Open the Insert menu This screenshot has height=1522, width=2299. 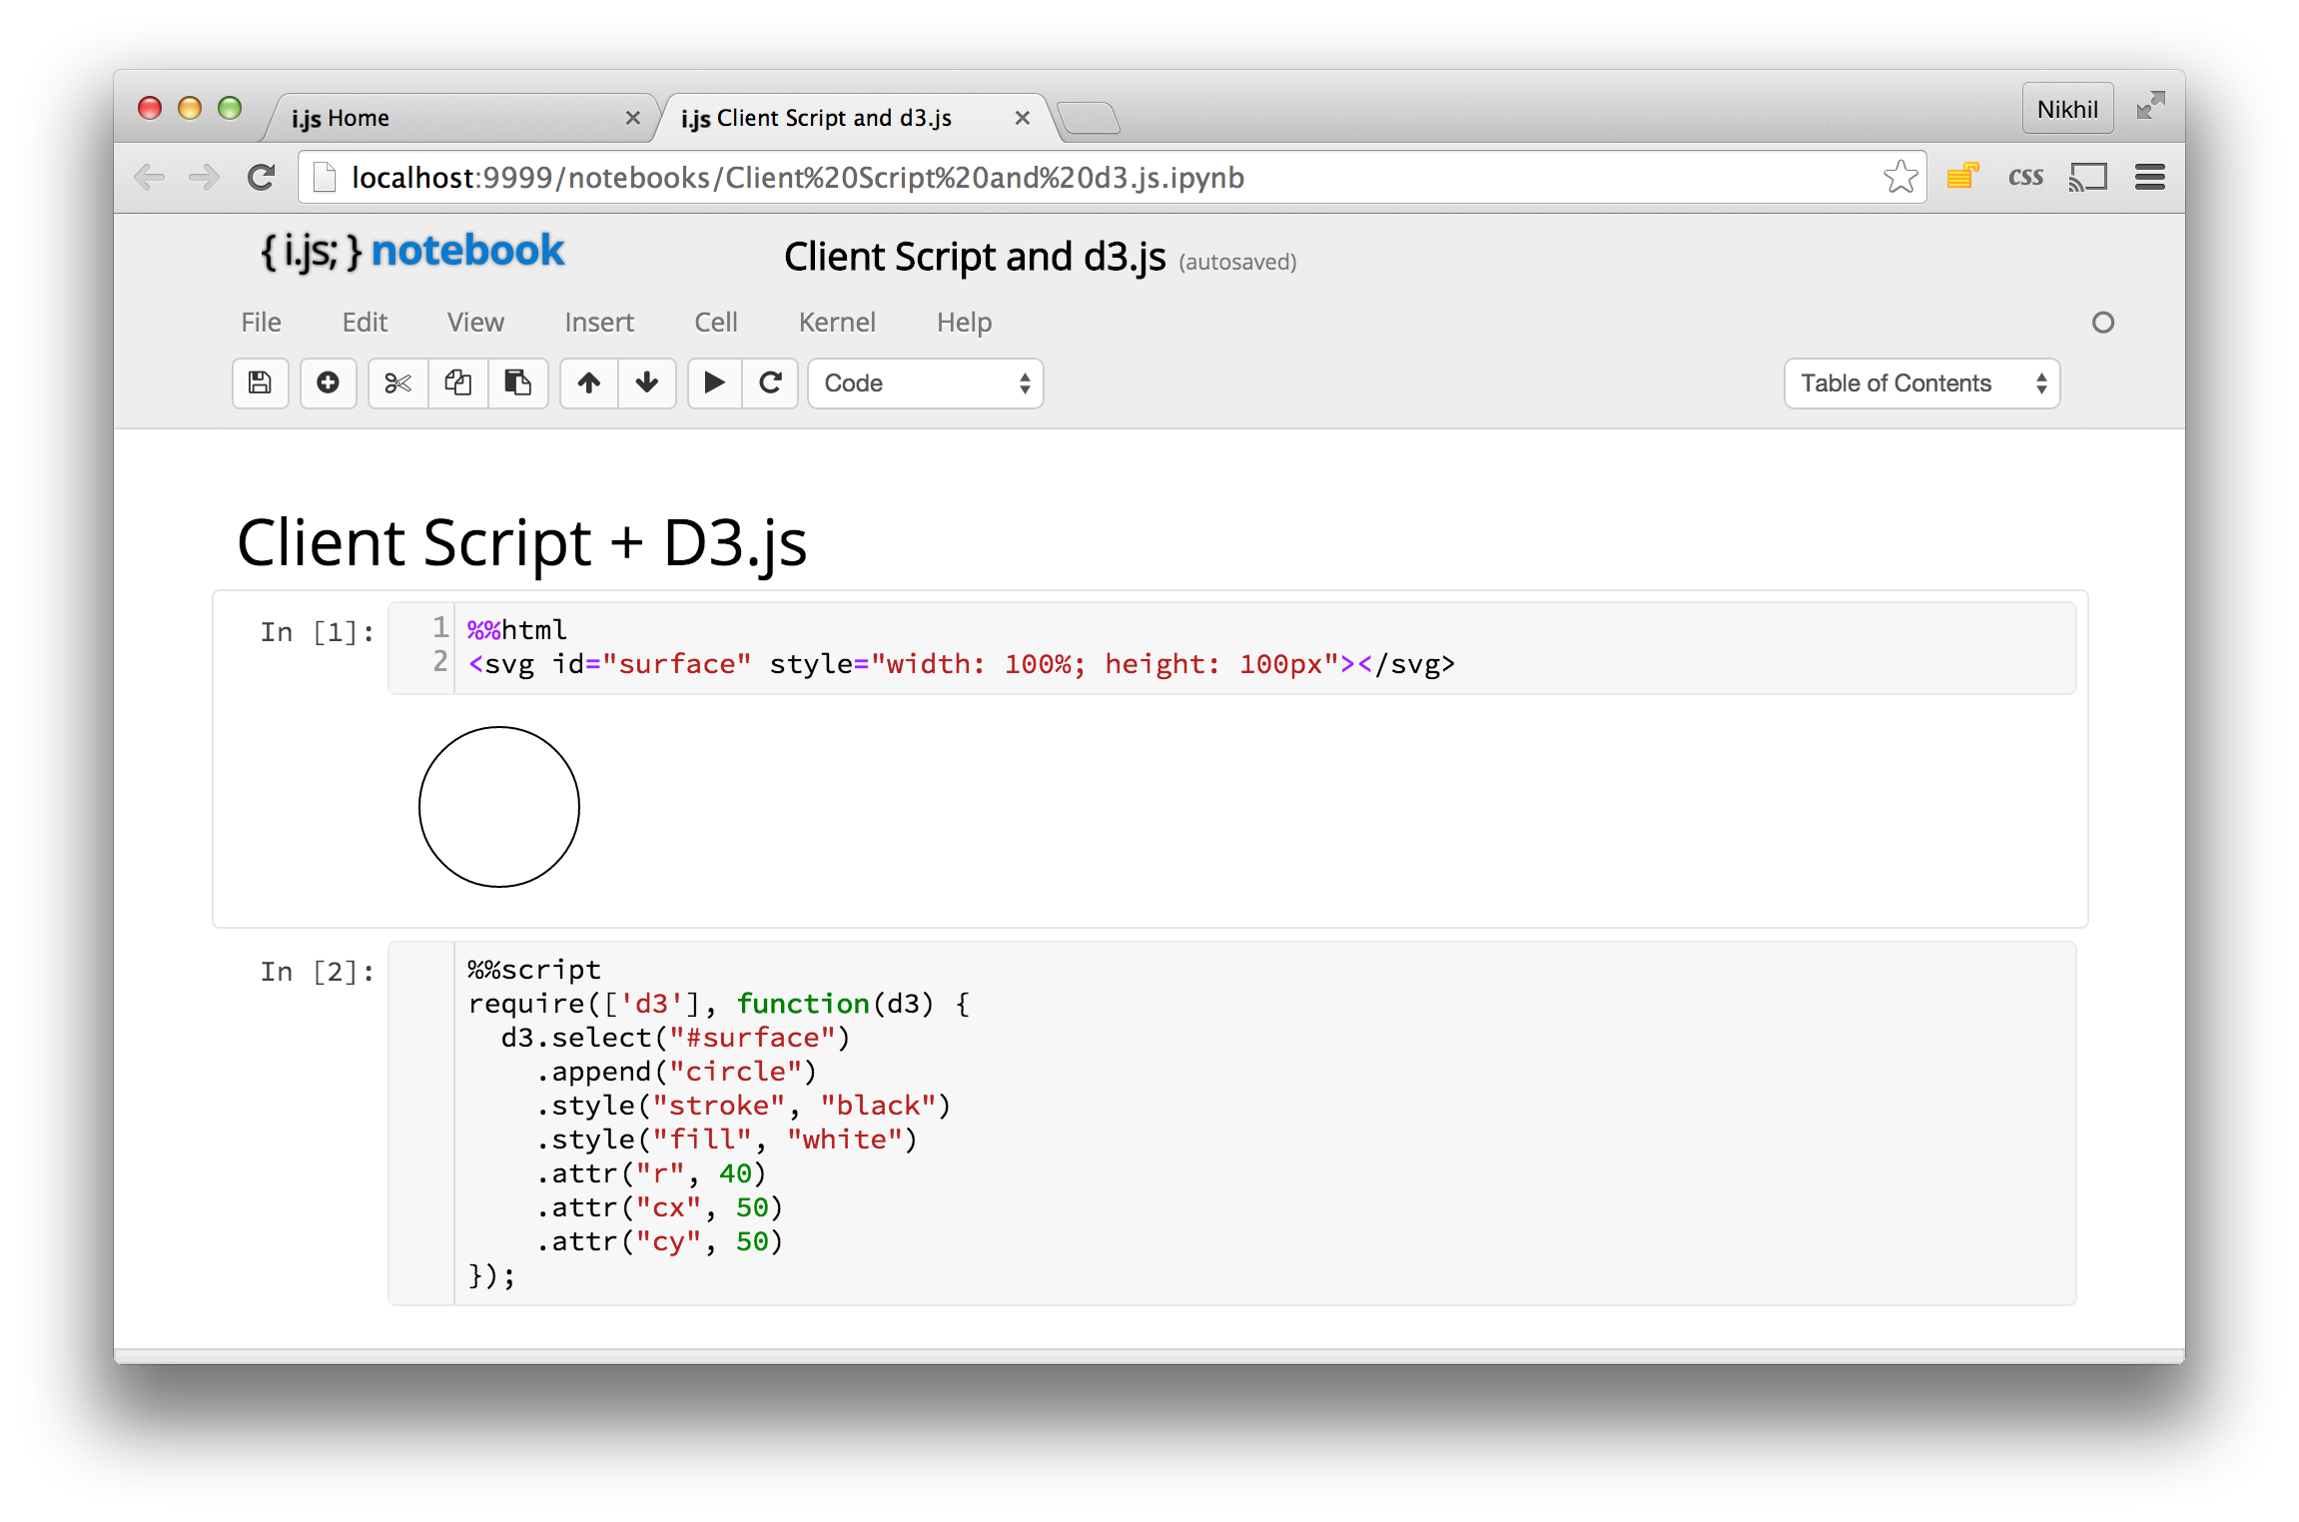click(598, 323)
